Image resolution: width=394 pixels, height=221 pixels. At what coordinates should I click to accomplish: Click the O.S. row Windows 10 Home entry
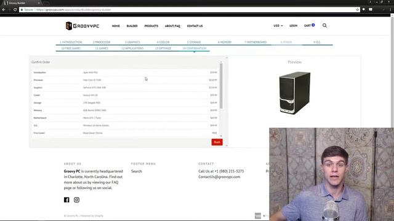click(x=96, y=125)
